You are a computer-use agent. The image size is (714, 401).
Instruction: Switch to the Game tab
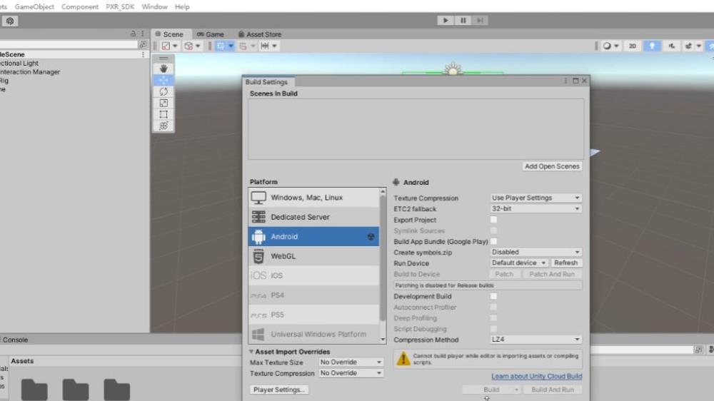[211, 34]
